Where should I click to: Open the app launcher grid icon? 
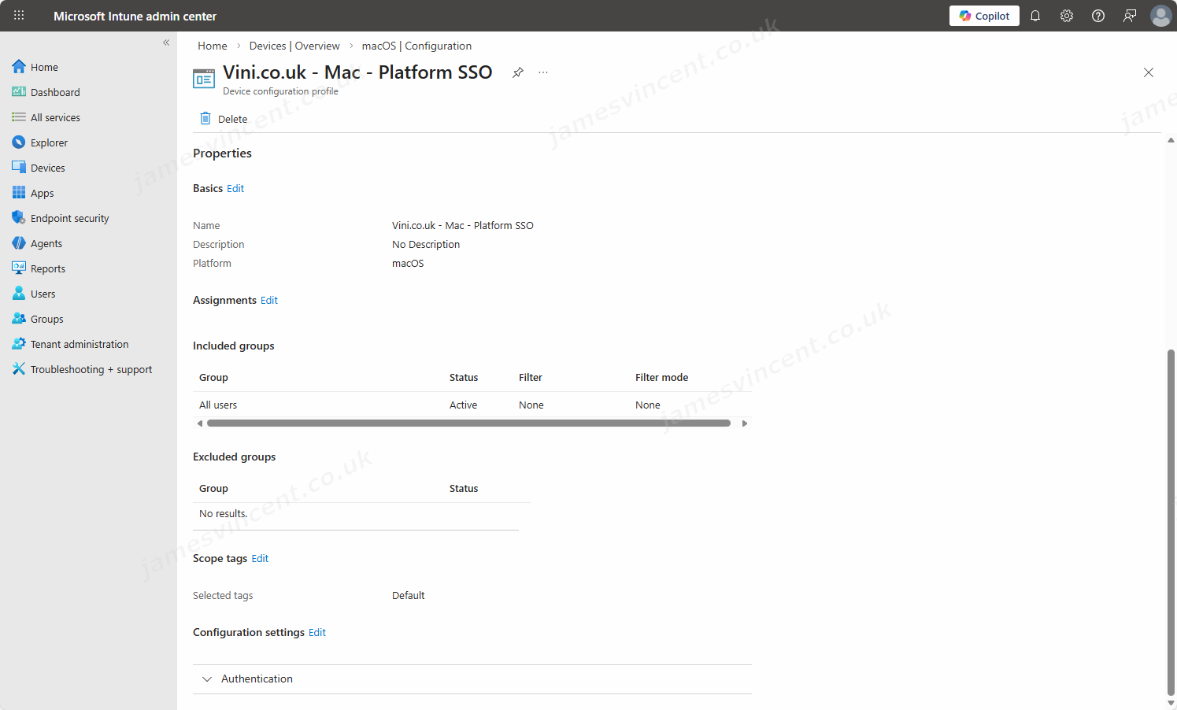[x=19, y=16]
